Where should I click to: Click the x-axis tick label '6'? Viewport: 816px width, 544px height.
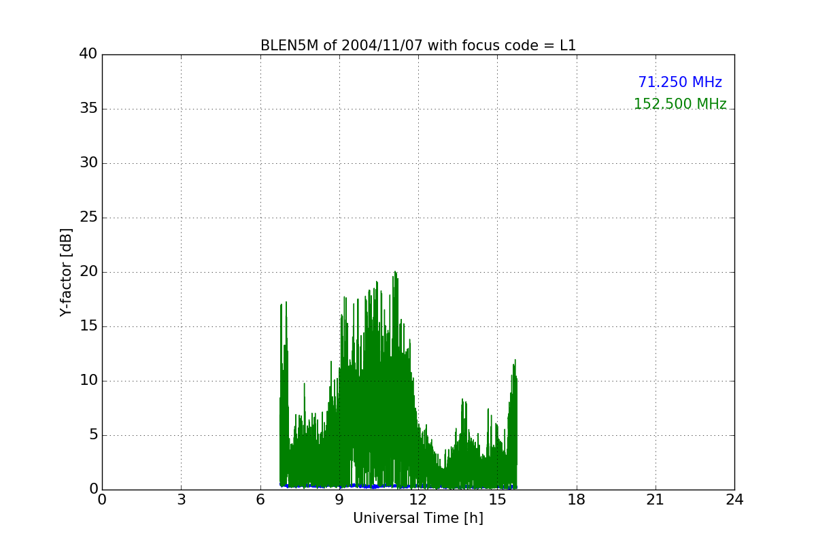point(260,500)
